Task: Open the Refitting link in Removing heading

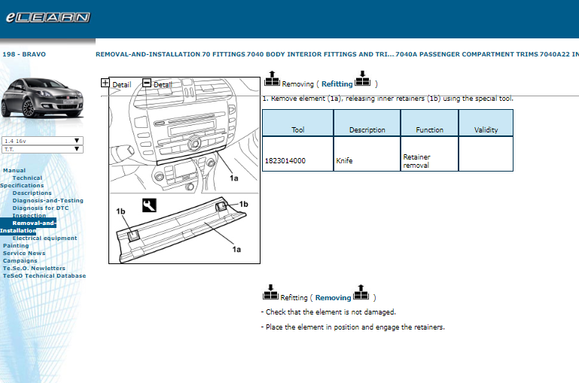Action: [x=337, y=84]
